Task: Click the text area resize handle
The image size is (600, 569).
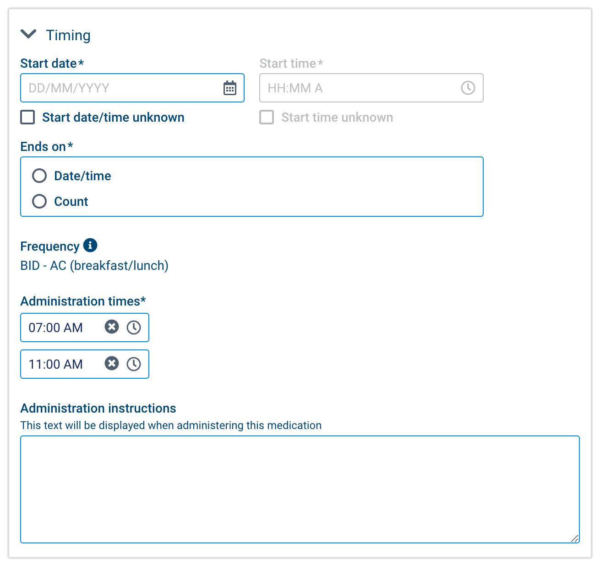Action: coord(575,538)
